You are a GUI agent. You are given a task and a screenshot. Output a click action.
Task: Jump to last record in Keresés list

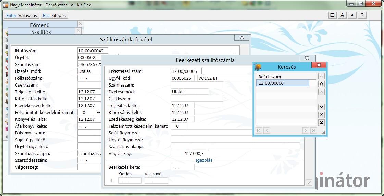pos(321,122)
